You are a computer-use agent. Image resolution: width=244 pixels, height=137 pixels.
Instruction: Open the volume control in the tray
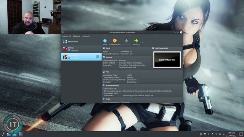pos(220,134)
